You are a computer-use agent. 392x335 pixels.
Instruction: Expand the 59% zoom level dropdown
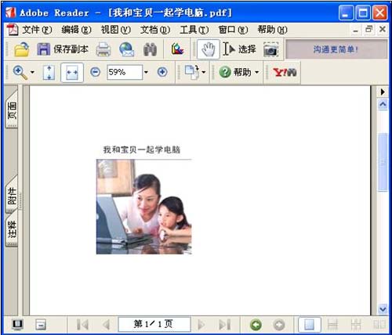(x=146, y=72)
